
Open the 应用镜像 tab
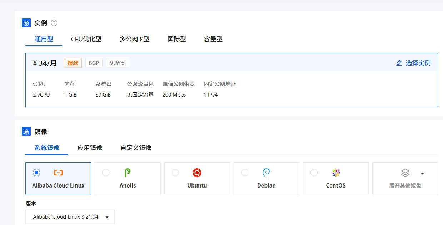[90, 148]
